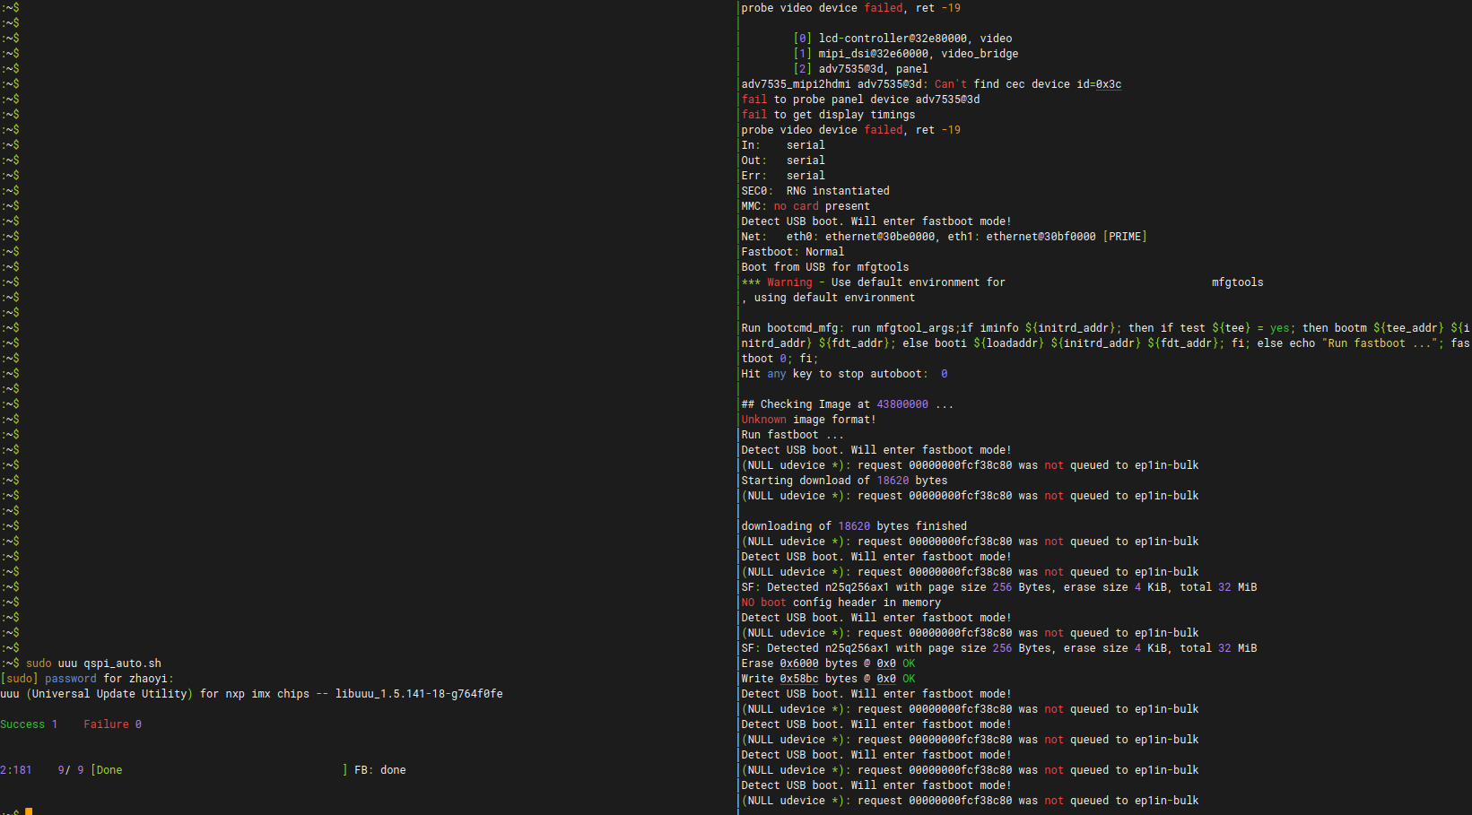Click 'fail to probe panel device adv7535@3d' line
Image resolution: width=1472 pixels, height=815 pixels.
[x=860, y=100]
